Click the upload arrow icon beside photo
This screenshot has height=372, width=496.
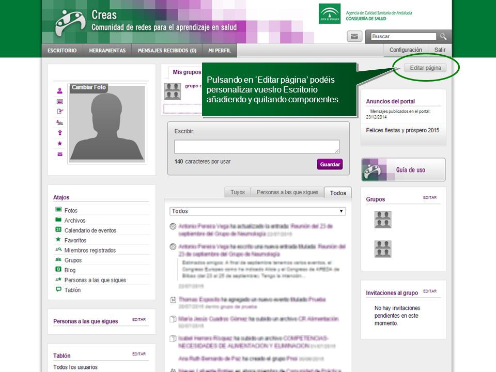(x=60, y=133)
